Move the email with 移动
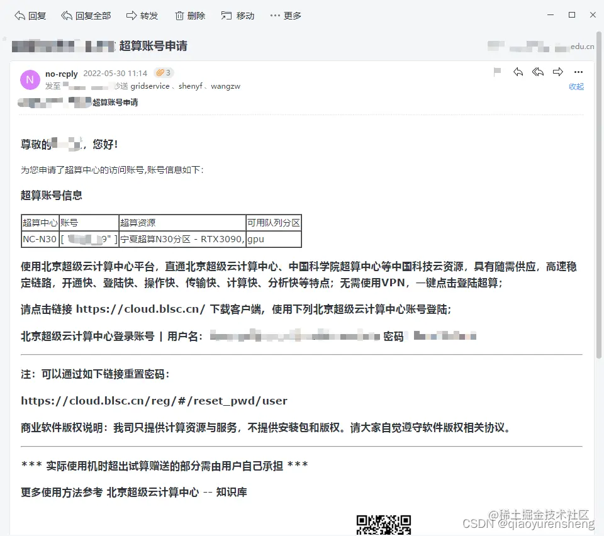604x536 pixels. (x=238, y=16)
